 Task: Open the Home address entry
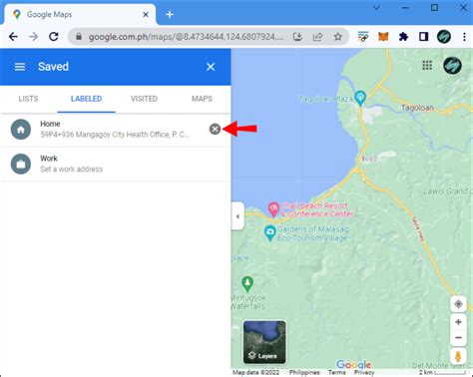pos(115,130)
